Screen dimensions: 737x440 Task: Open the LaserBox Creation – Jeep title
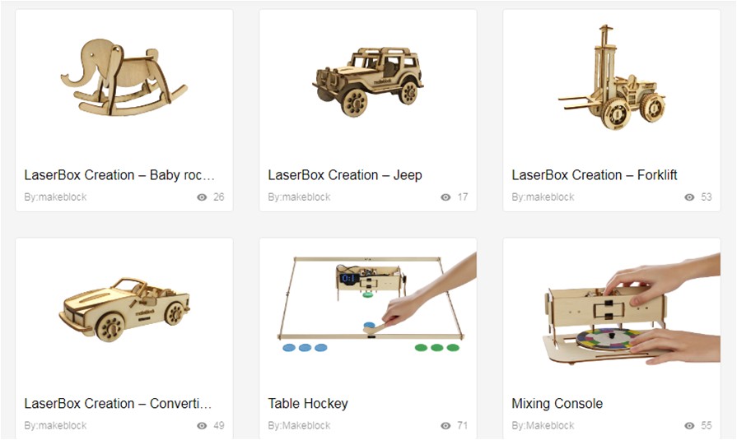click(x=345, y=175)
